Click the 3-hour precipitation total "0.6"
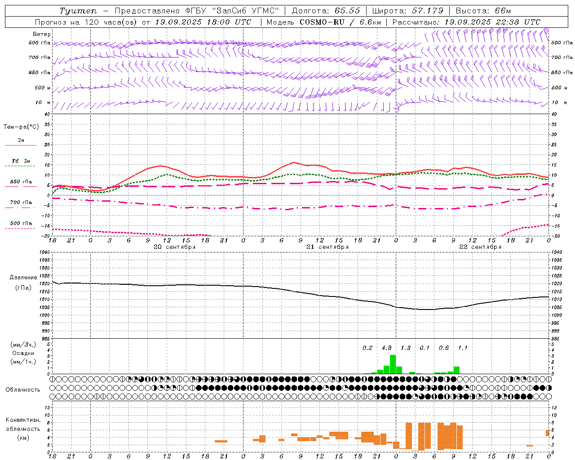 coord(444,348)
